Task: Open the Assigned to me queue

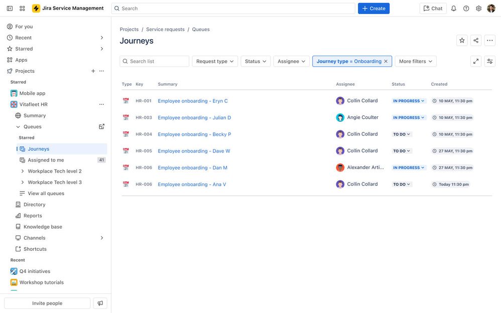Action: coord(46,160)
